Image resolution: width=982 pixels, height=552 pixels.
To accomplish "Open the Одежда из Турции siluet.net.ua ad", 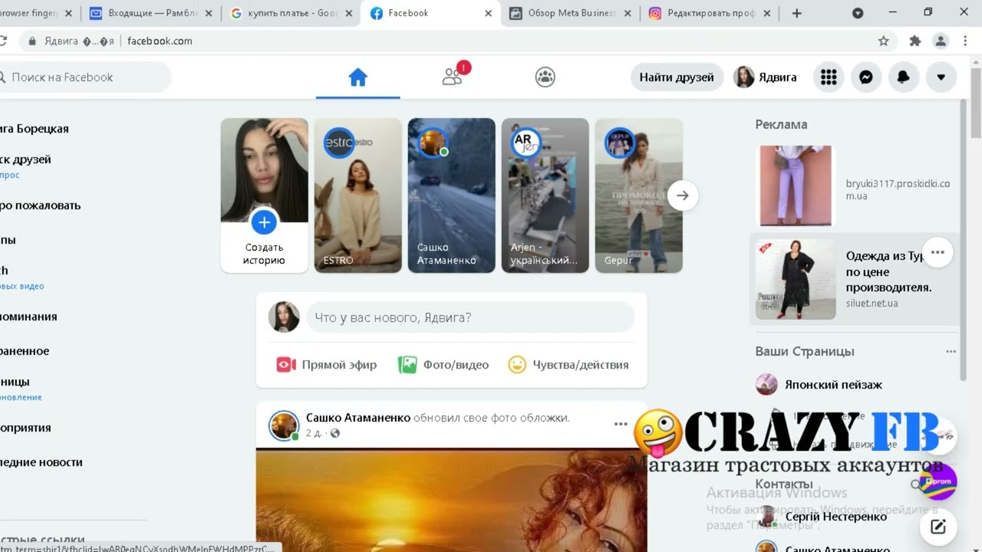I will tap(855, 279).
